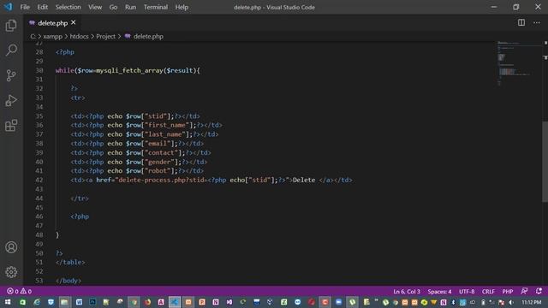
Task: Click the xampp breadcrumb segment
Action: (53, 36)
